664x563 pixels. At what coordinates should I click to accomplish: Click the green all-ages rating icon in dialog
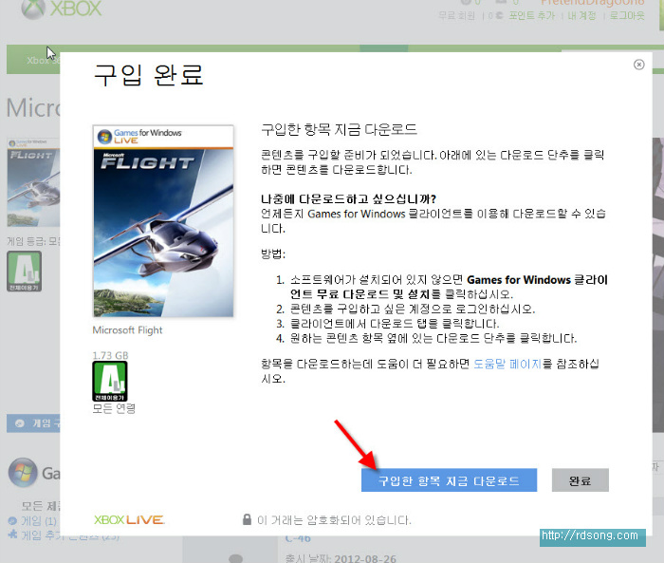point(108,381)
